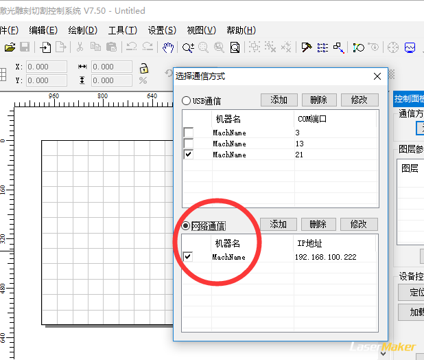Click 修改 button beside 网络通信
424x360 pixels.
359,224
